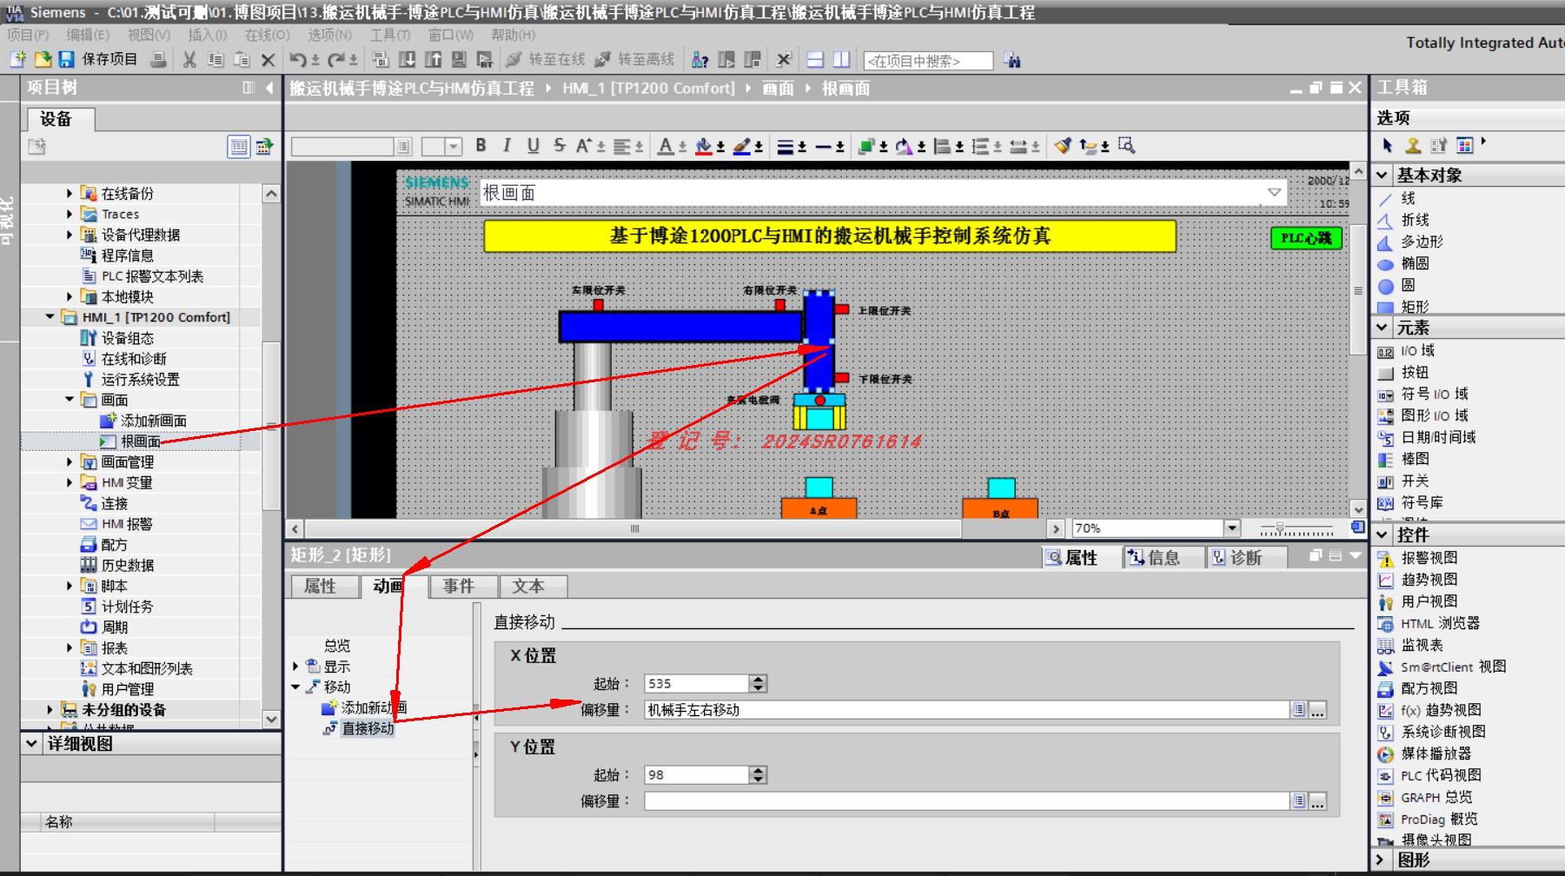Expand the 在线备份 tree node
This screenshot has width=1565, height=876.
[x=70, y=193]
